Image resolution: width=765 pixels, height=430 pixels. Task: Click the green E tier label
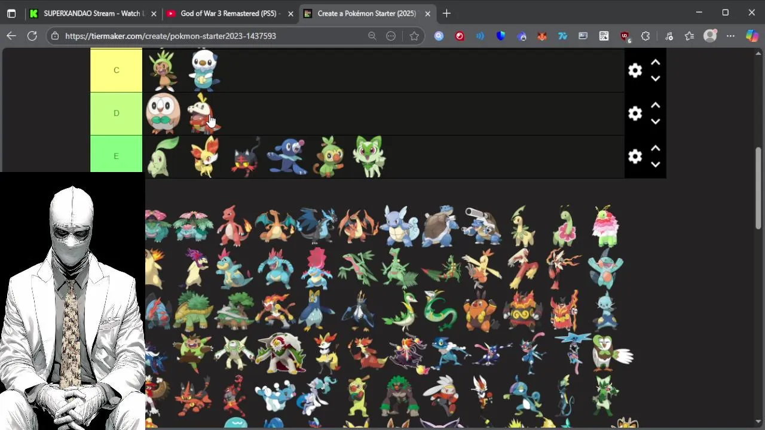pos(116,156)
